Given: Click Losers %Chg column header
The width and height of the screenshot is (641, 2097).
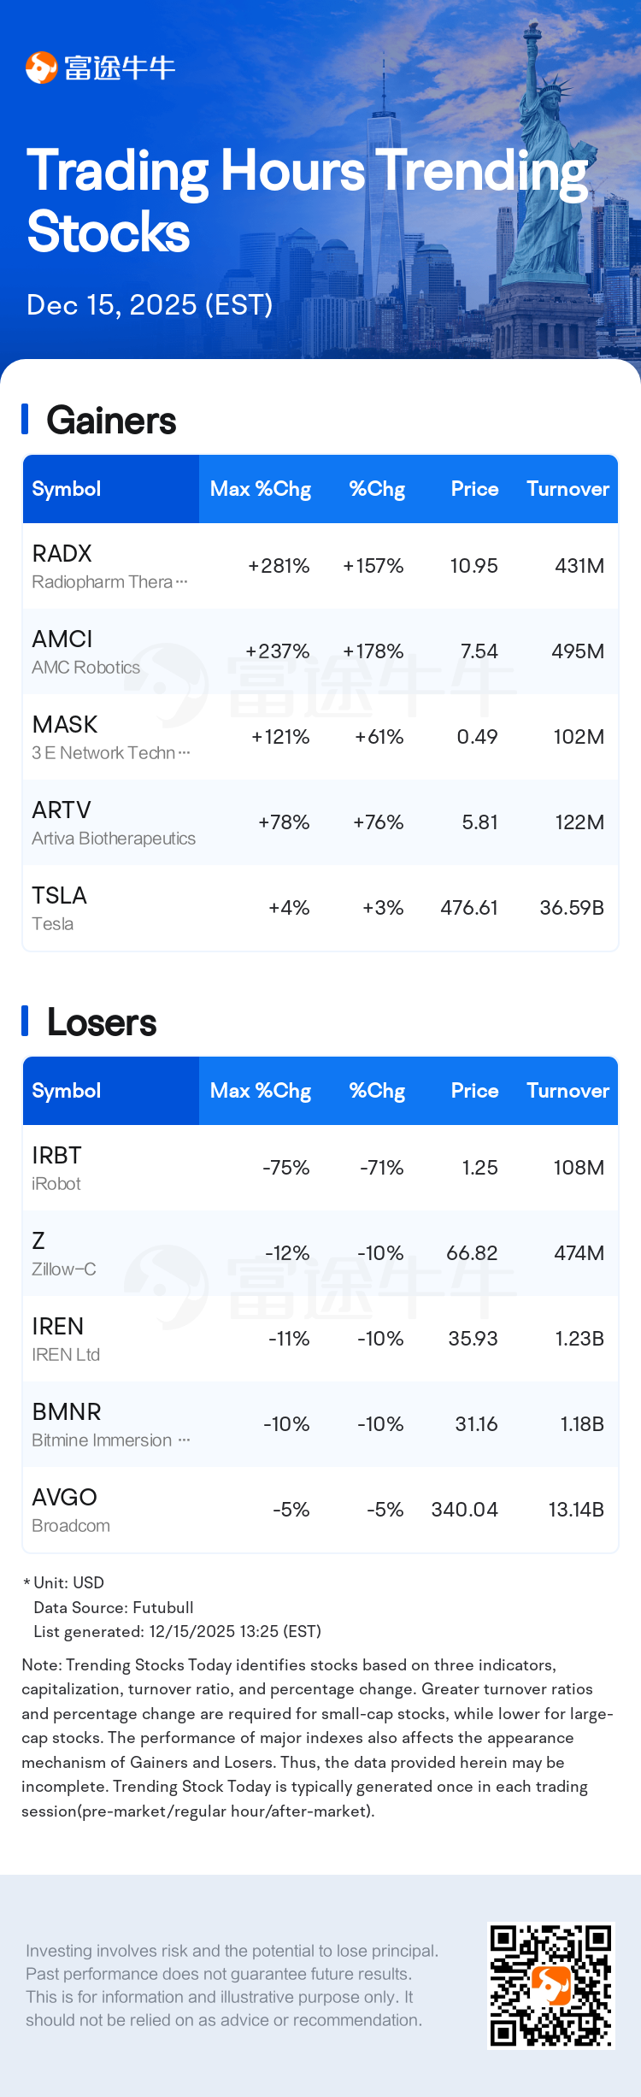Looking at the screenshot, I should pyautogui.click(x=376, y=1091).
